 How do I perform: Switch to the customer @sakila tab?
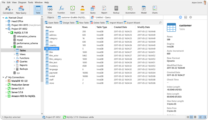[73, 17]
